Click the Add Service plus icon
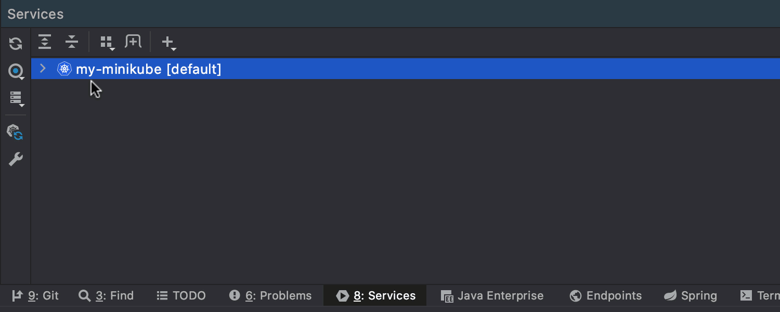Image resolution: width=780 pixels, height=312 pixels. 169,43
